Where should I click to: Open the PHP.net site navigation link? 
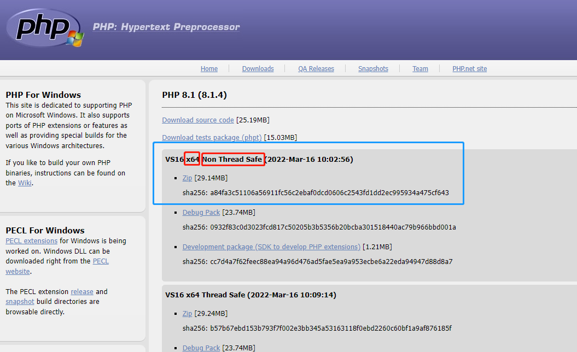[469, 69]
